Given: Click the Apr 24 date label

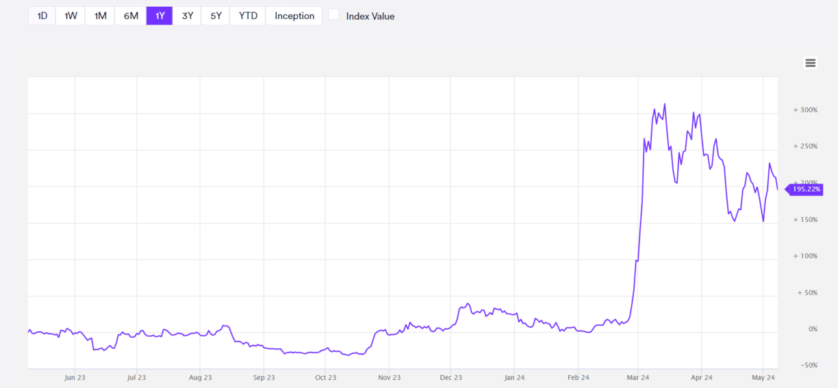Looking at the screenshot, I should (702, 376).
